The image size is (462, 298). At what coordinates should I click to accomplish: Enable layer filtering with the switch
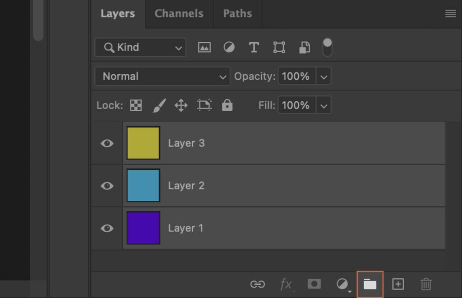[x=327, y=47]
